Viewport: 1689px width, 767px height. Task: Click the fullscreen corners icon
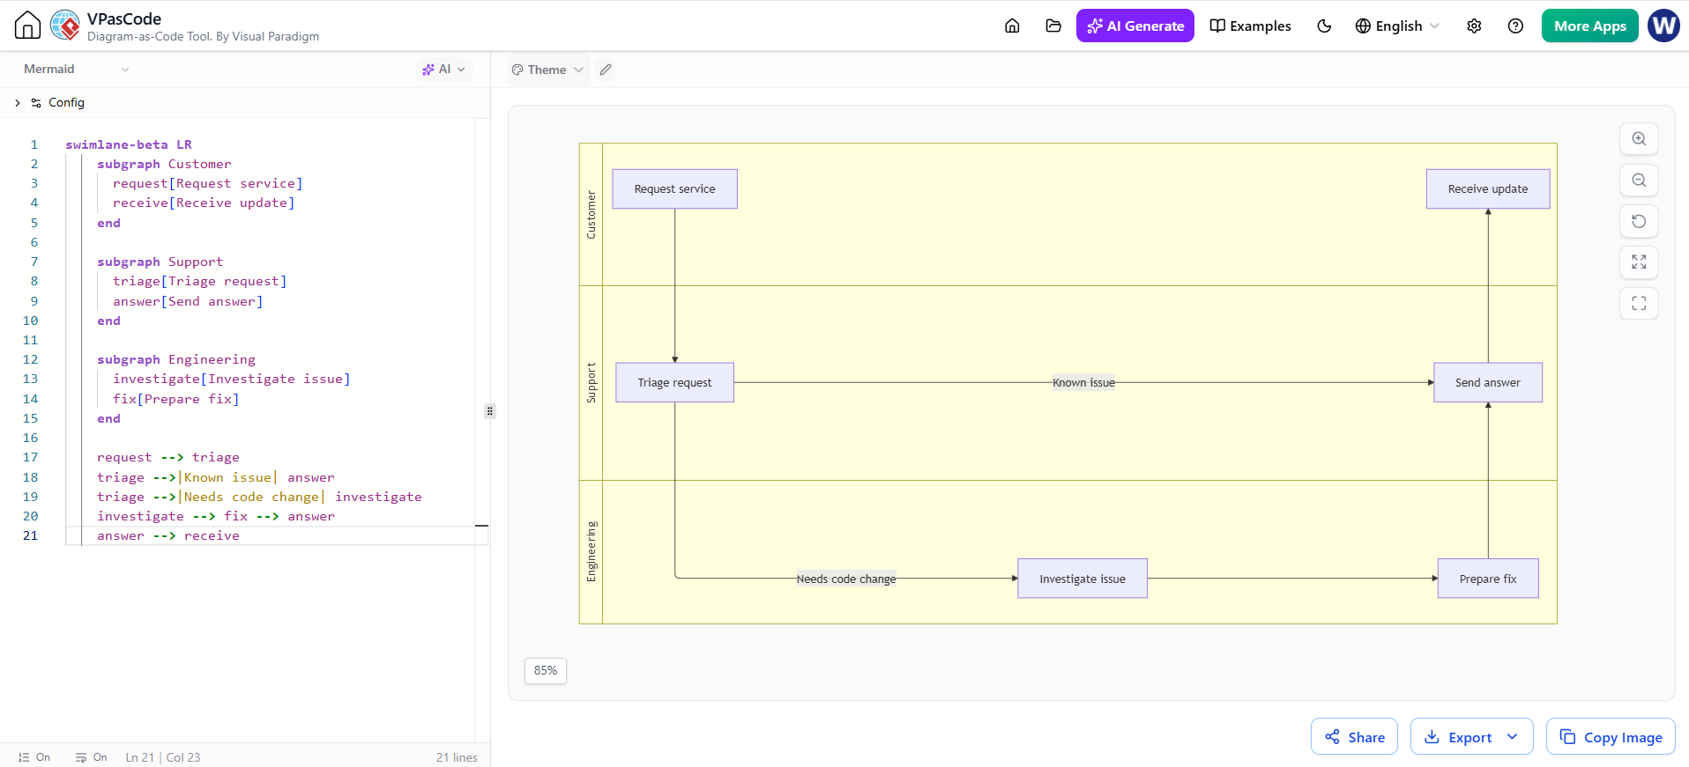click(x=1639, y=303)
